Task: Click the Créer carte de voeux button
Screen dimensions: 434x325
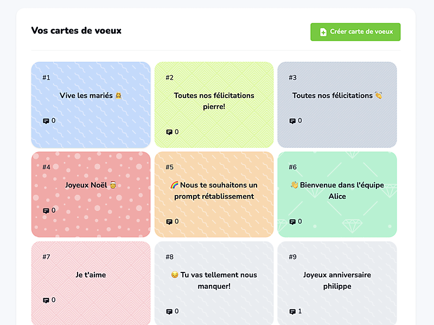Action: pos(355,32)
